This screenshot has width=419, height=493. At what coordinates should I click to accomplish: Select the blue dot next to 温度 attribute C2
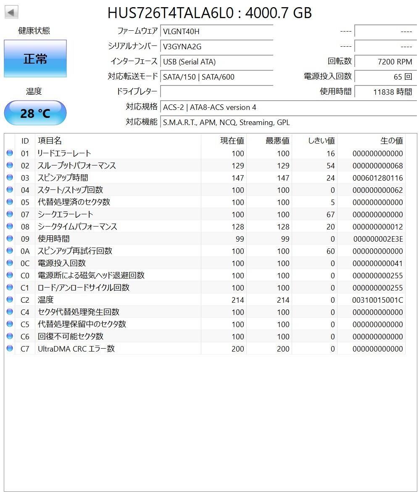coord(9,300)
